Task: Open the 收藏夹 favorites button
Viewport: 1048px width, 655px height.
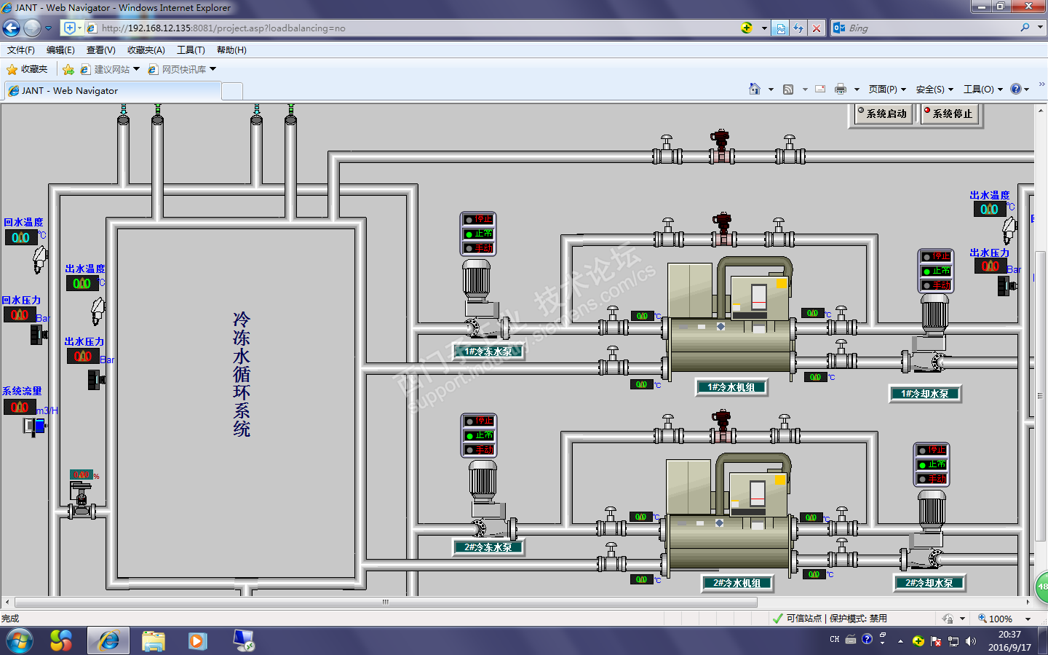Action: [28, 69]
